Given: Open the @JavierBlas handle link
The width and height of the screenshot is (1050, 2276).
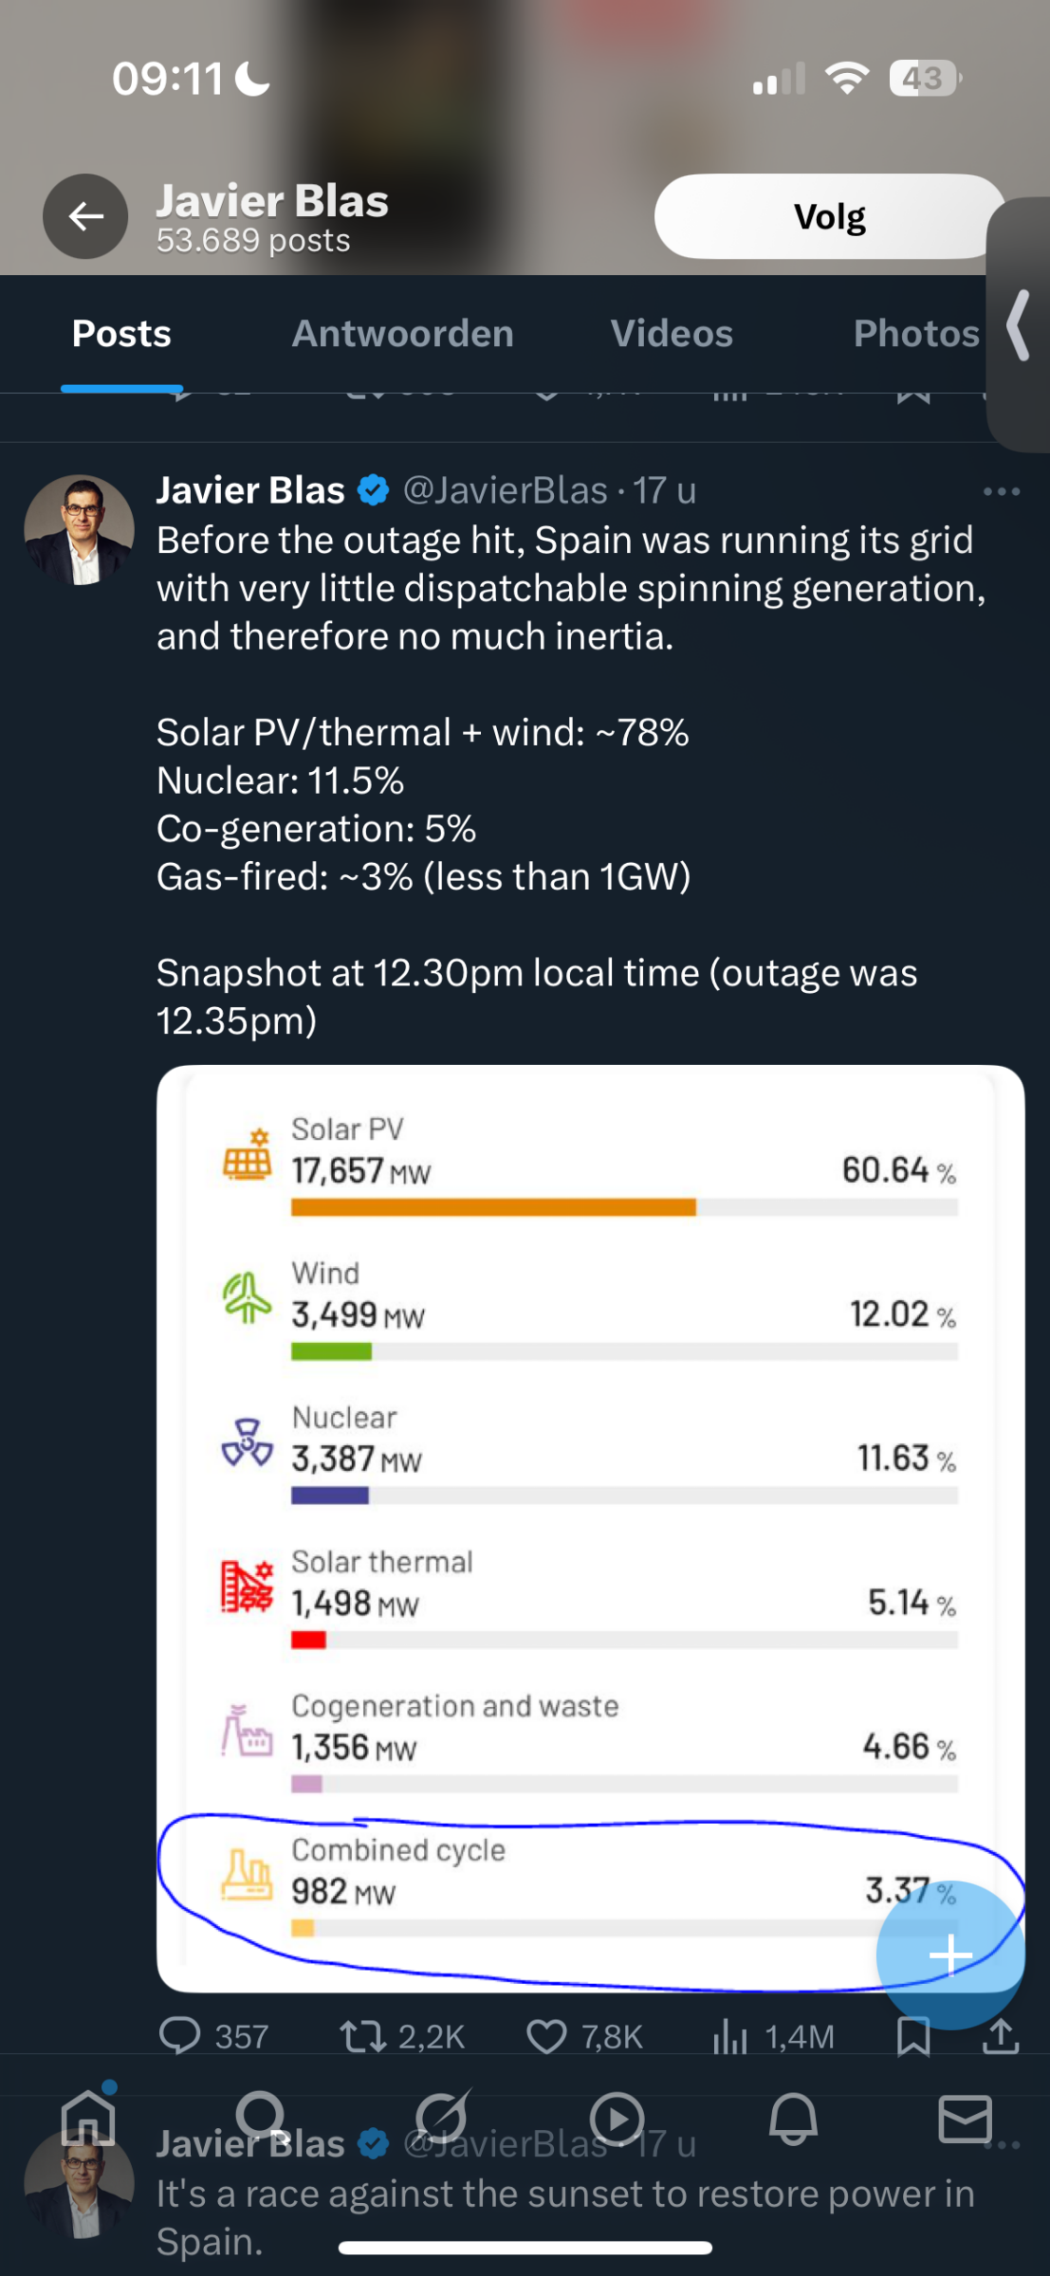Looking at the screenshot, I should coord(505,491).
